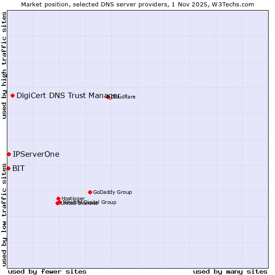This screenshot has width=275, height=275.
Task: Click the IPServerOne text label
Action: coord(36,154)
